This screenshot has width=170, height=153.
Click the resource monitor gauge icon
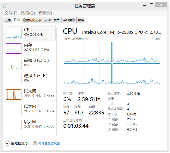point(35,144)
